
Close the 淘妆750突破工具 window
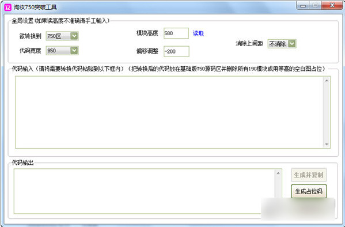(x=332, y=6)
